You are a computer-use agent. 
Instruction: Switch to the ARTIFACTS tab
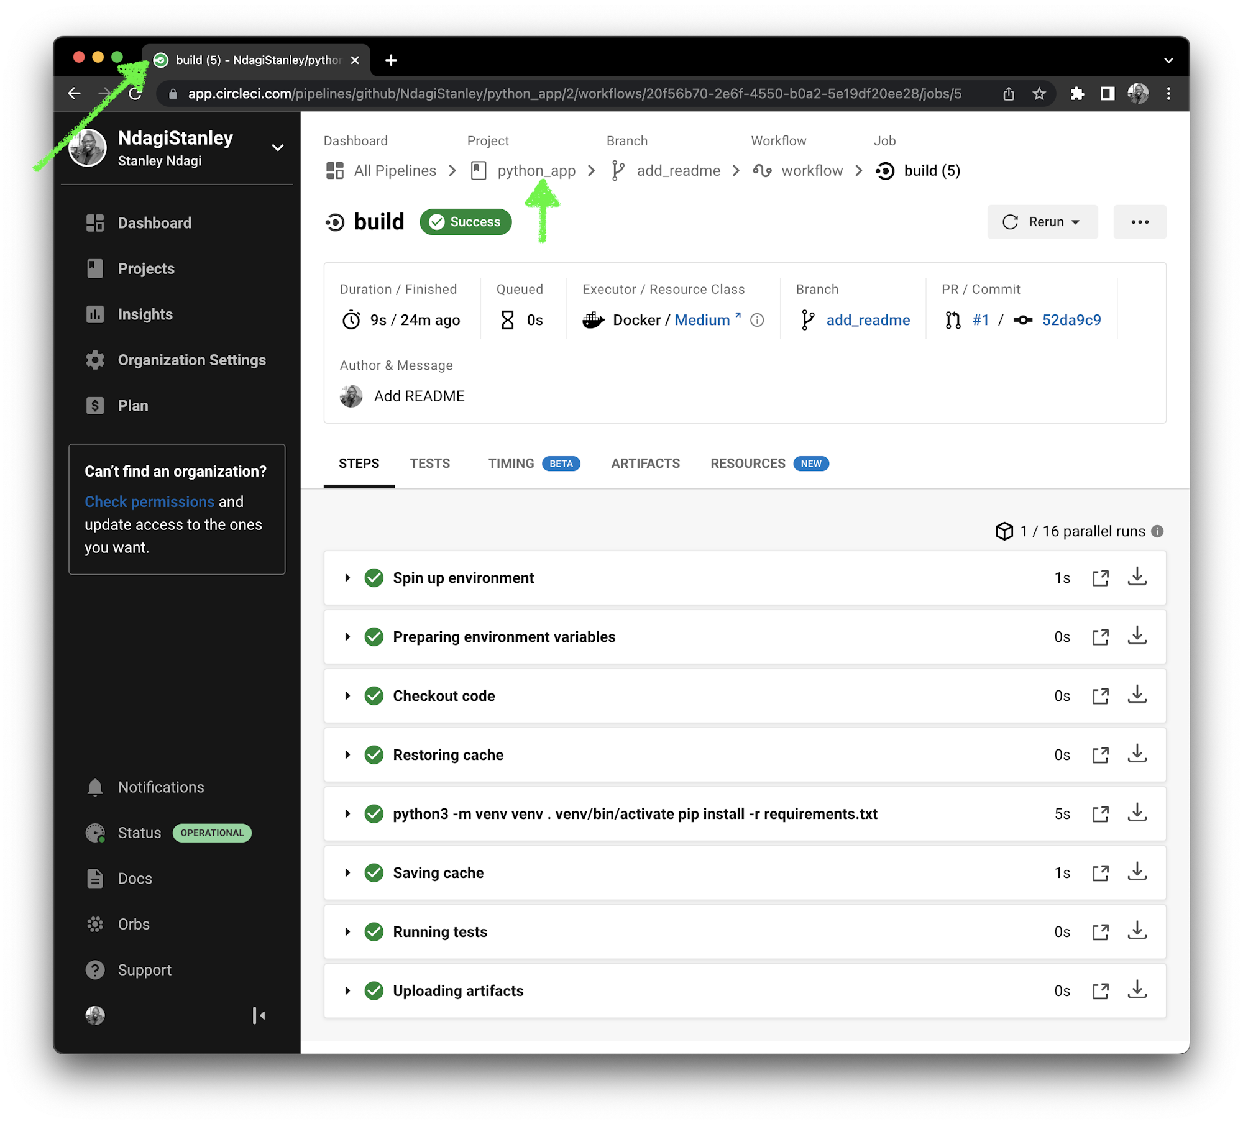[x=645, y=464]
